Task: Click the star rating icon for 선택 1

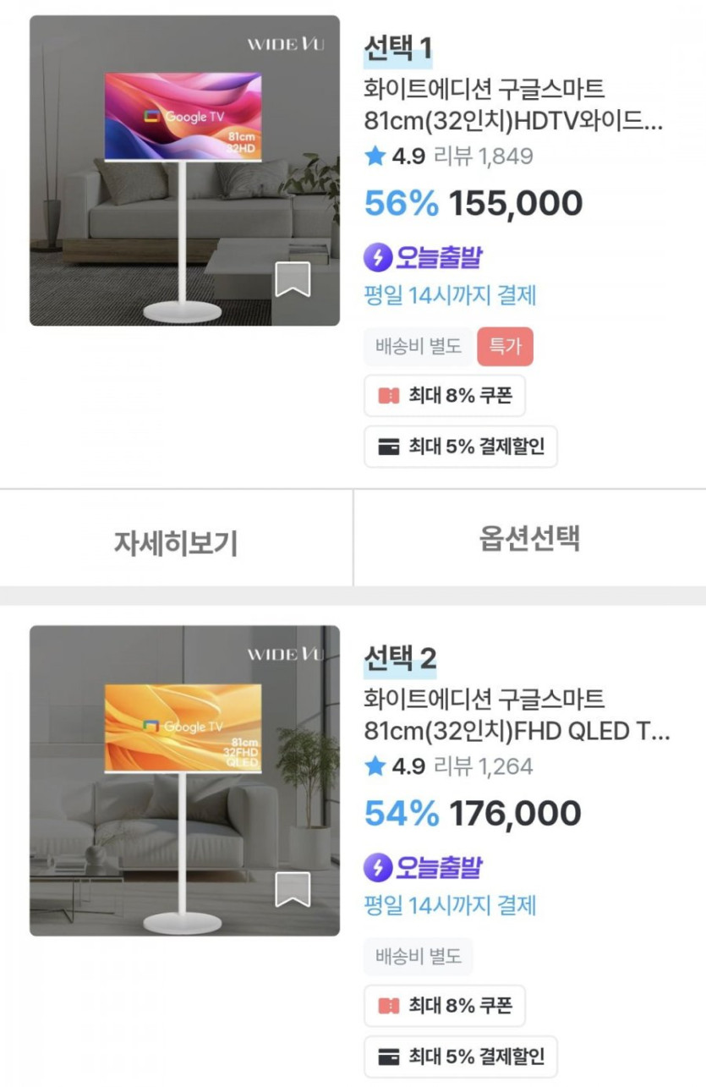Action: [375, 156]
